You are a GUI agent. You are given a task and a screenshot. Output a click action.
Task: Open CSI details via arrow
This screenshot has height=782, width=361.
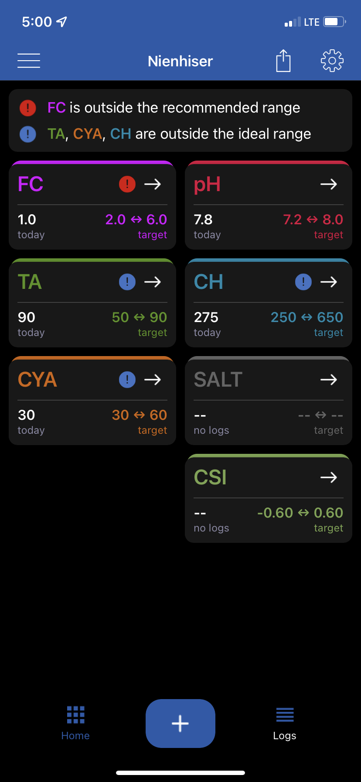(x=329, y=477)
